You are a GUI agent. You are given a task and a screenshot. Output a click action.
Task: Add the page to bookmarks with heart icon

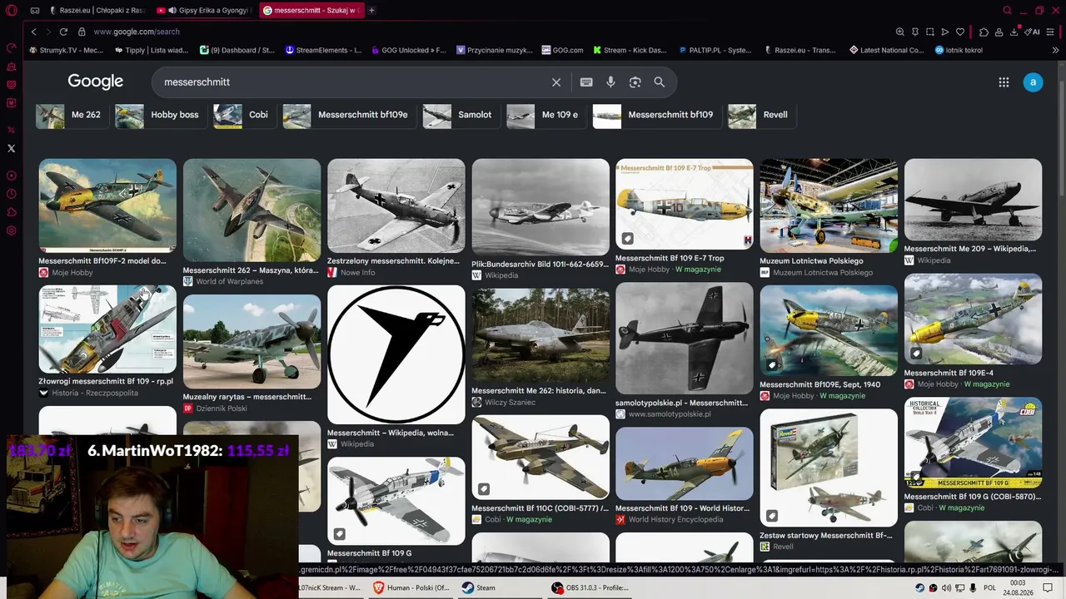click(x=960, y=32)
